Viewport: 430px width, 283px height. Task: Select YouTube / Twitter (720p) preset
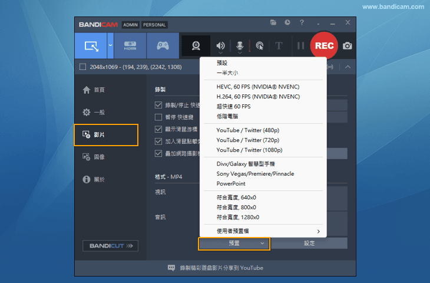click(263, 140)
